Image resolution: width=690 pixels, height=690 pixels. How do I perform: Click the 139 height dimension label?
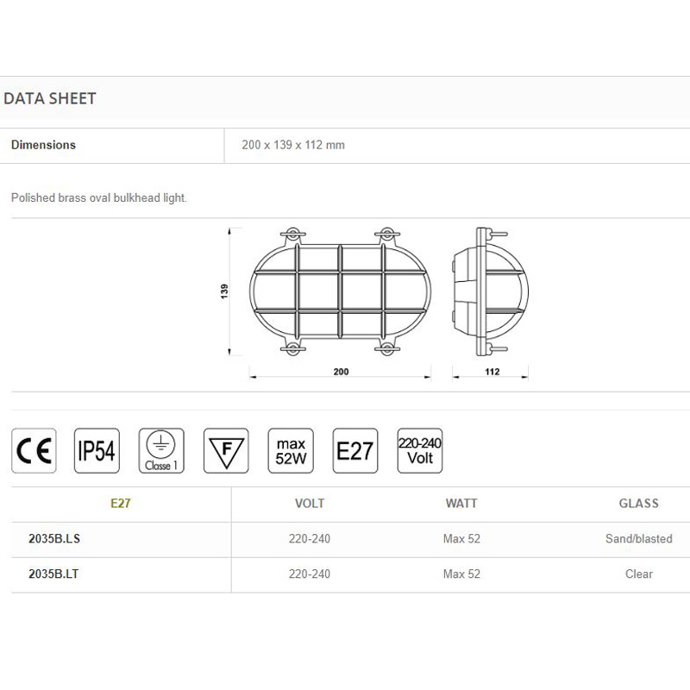(x=224, y=292)
